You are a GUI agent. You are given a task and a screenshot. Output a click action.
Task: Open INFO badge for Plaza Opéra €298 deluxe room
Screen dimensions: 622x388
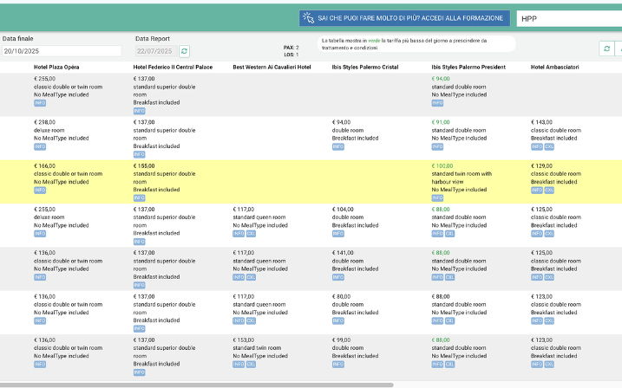(x=39, y=146)
